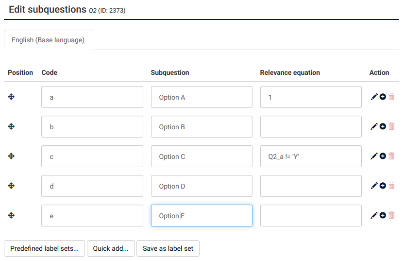
Task: Click the Quick add button
Action: [x=111, y=248]
